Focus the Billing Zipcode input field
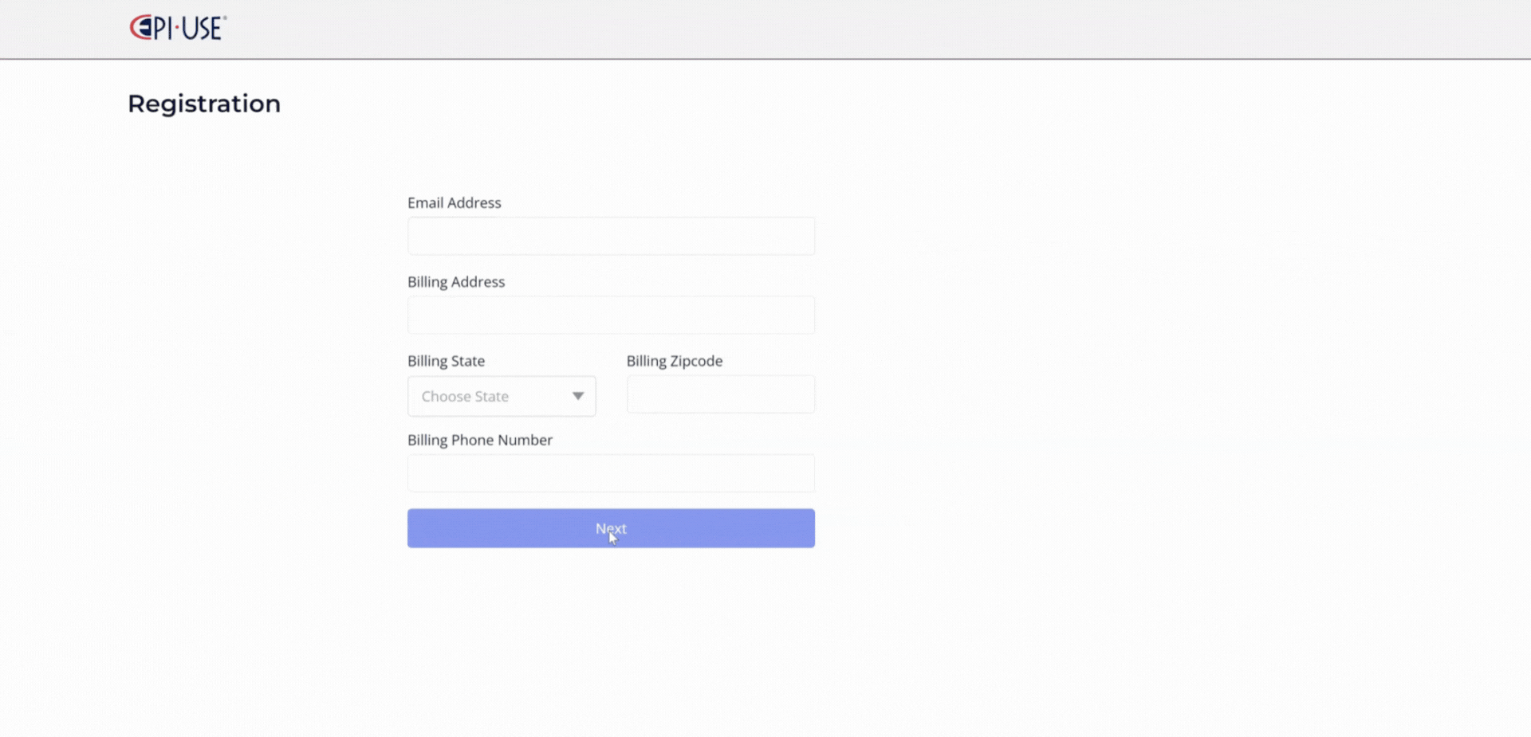 pos(720,394)
